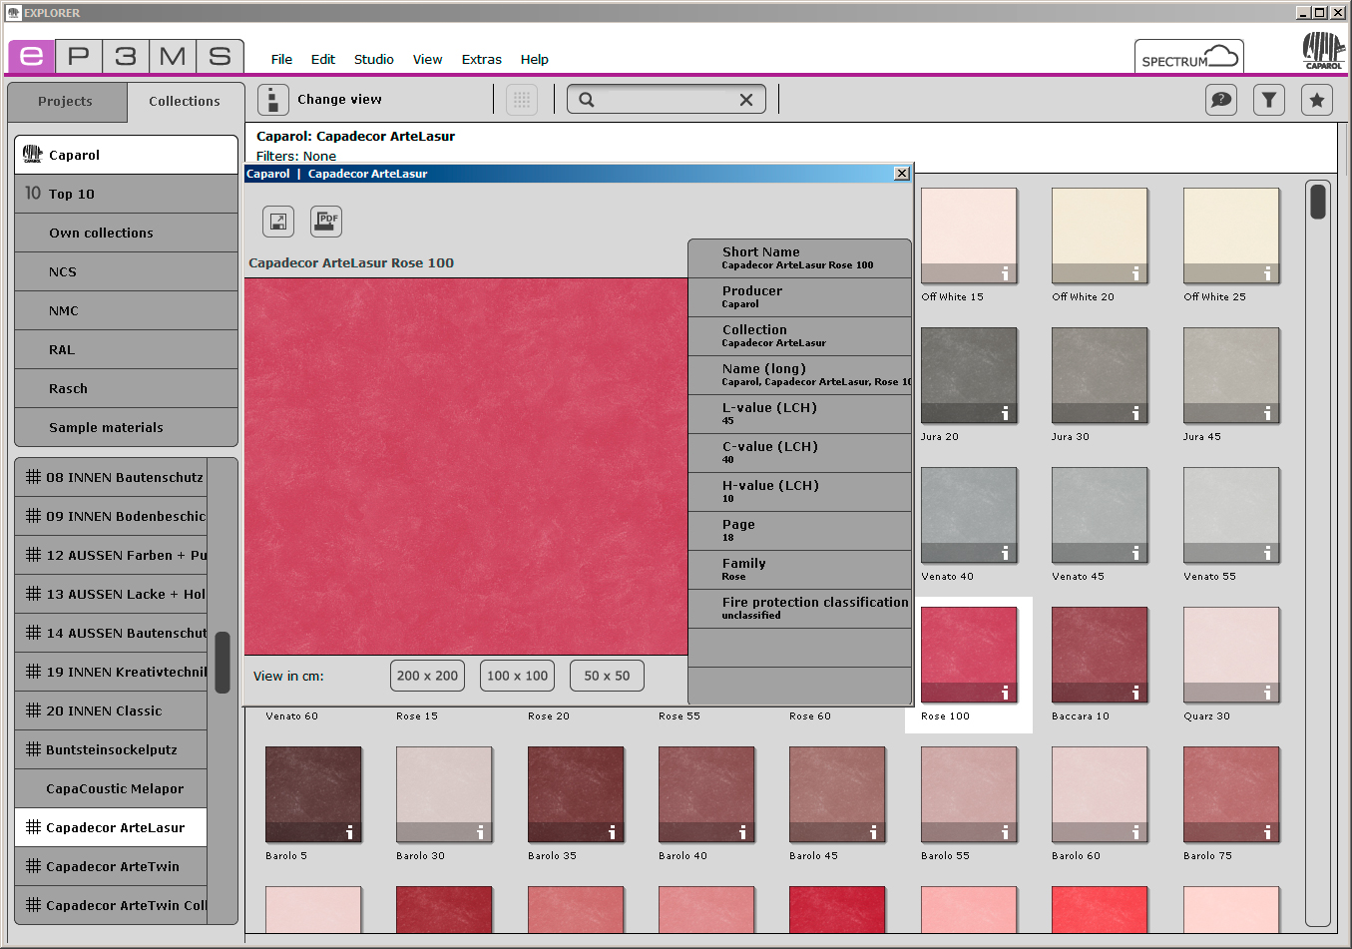Viewport: 1352px width, 949px height.
Task: Open the 3 module tab
Action: tap(126, 56)
